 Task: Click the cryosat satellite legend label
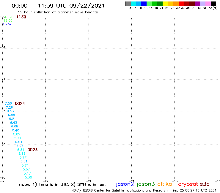188,184
